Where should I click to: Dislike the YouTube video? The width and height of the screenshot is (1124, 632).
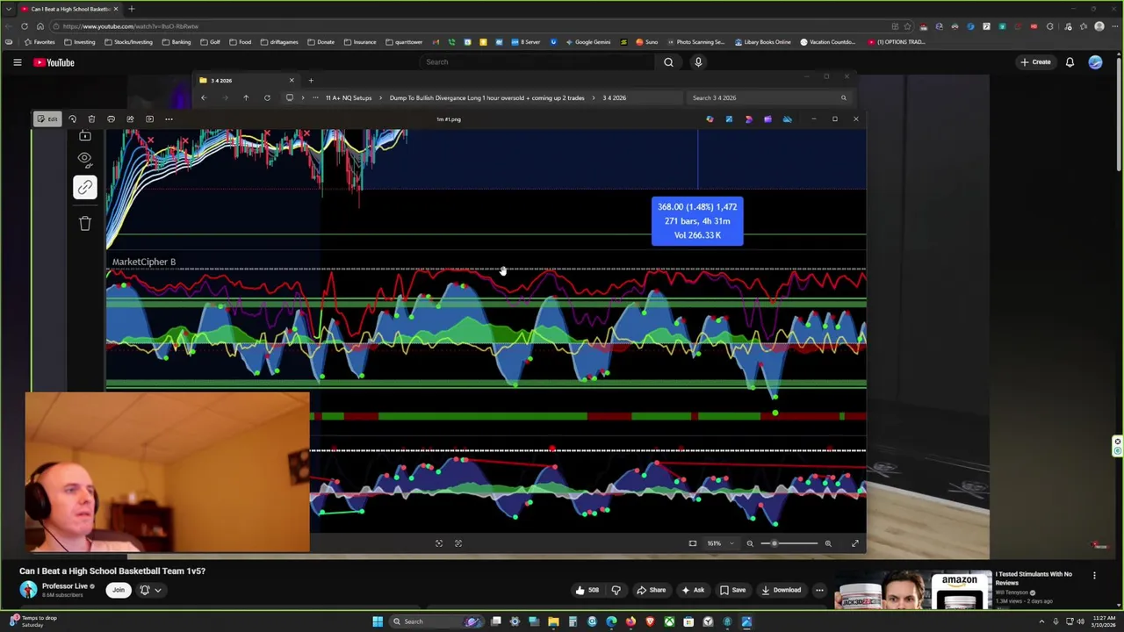pos(616,590)
